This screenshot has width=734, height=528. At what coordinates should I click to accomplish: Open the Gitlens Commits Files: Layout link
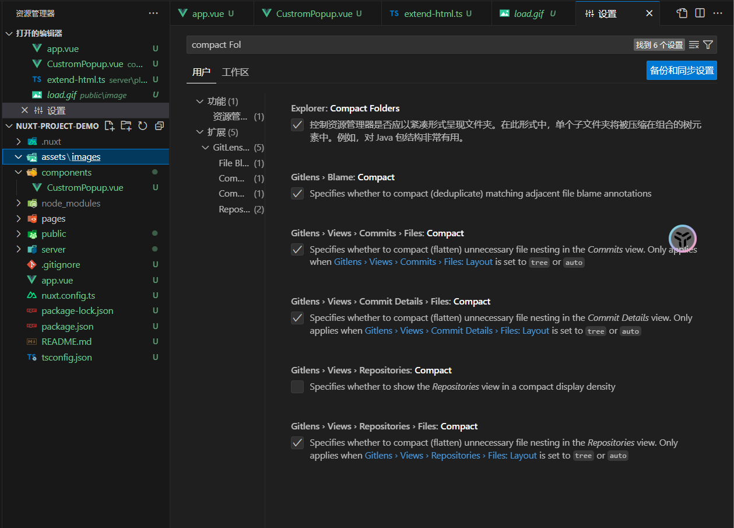coord(413,262)
